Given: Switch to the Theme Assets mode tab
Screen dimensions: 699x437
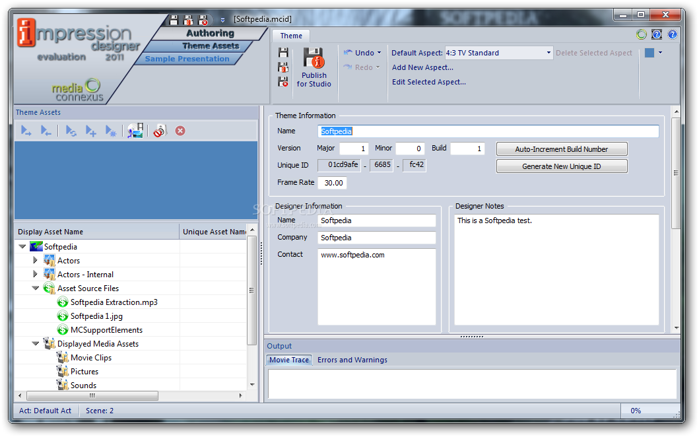Looking at the screenshot, I should coord(211,46).
